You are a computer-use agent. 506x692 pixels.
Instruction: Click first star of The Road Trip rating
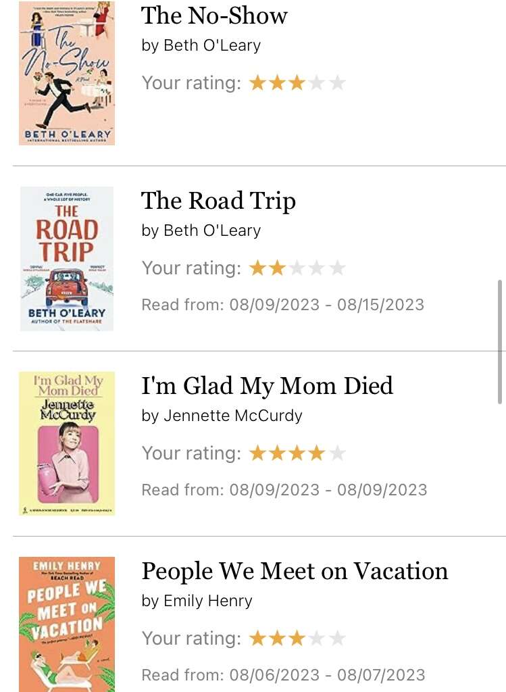click(257, 268)
